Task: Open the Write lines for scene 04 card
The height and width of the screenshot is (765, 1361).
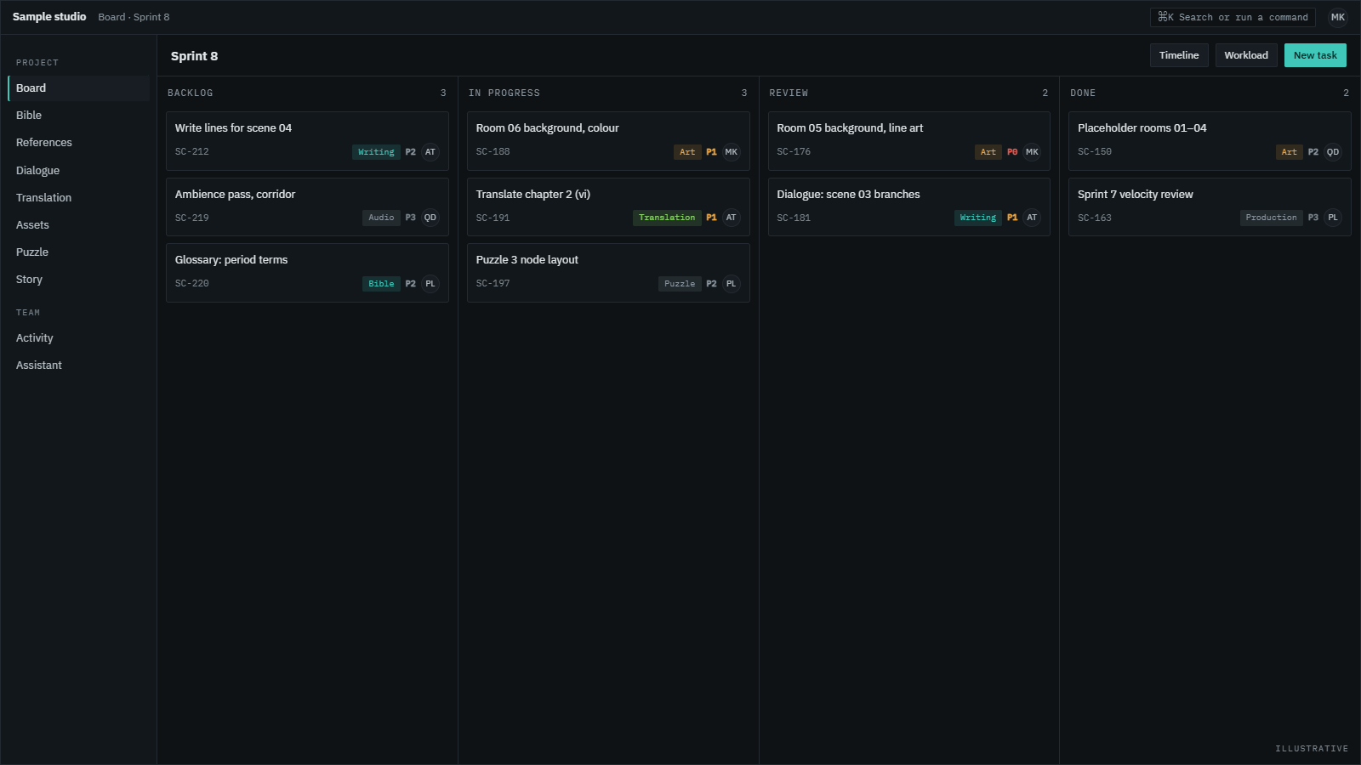Action: [307, 141]
